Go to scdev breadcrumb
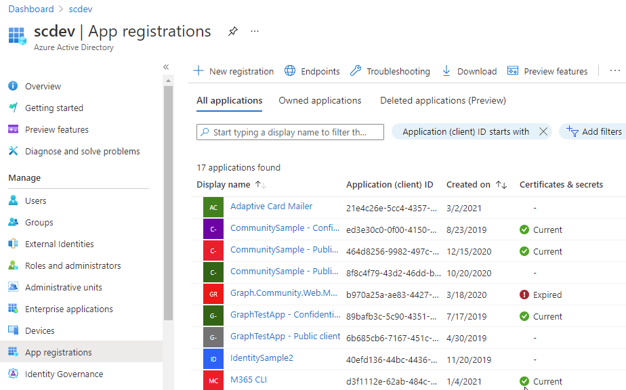626x390 pixels. (80, 9)
